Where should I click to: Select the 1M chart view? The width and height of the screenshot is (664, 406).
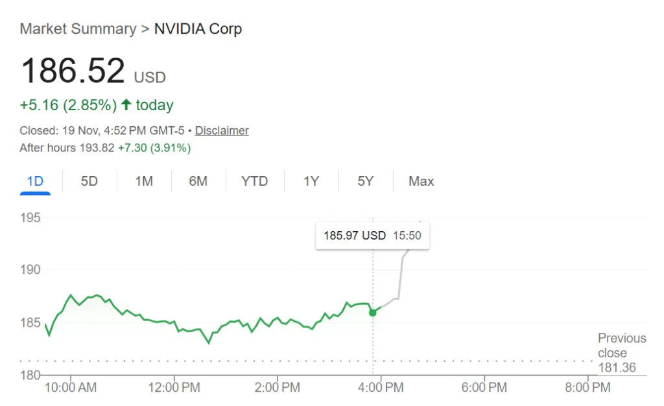[144, 181]
